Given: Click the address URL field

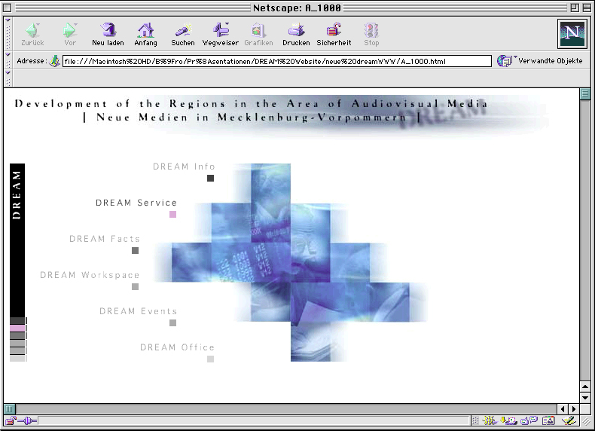Looking at the screenshot, I should point(276,61).
